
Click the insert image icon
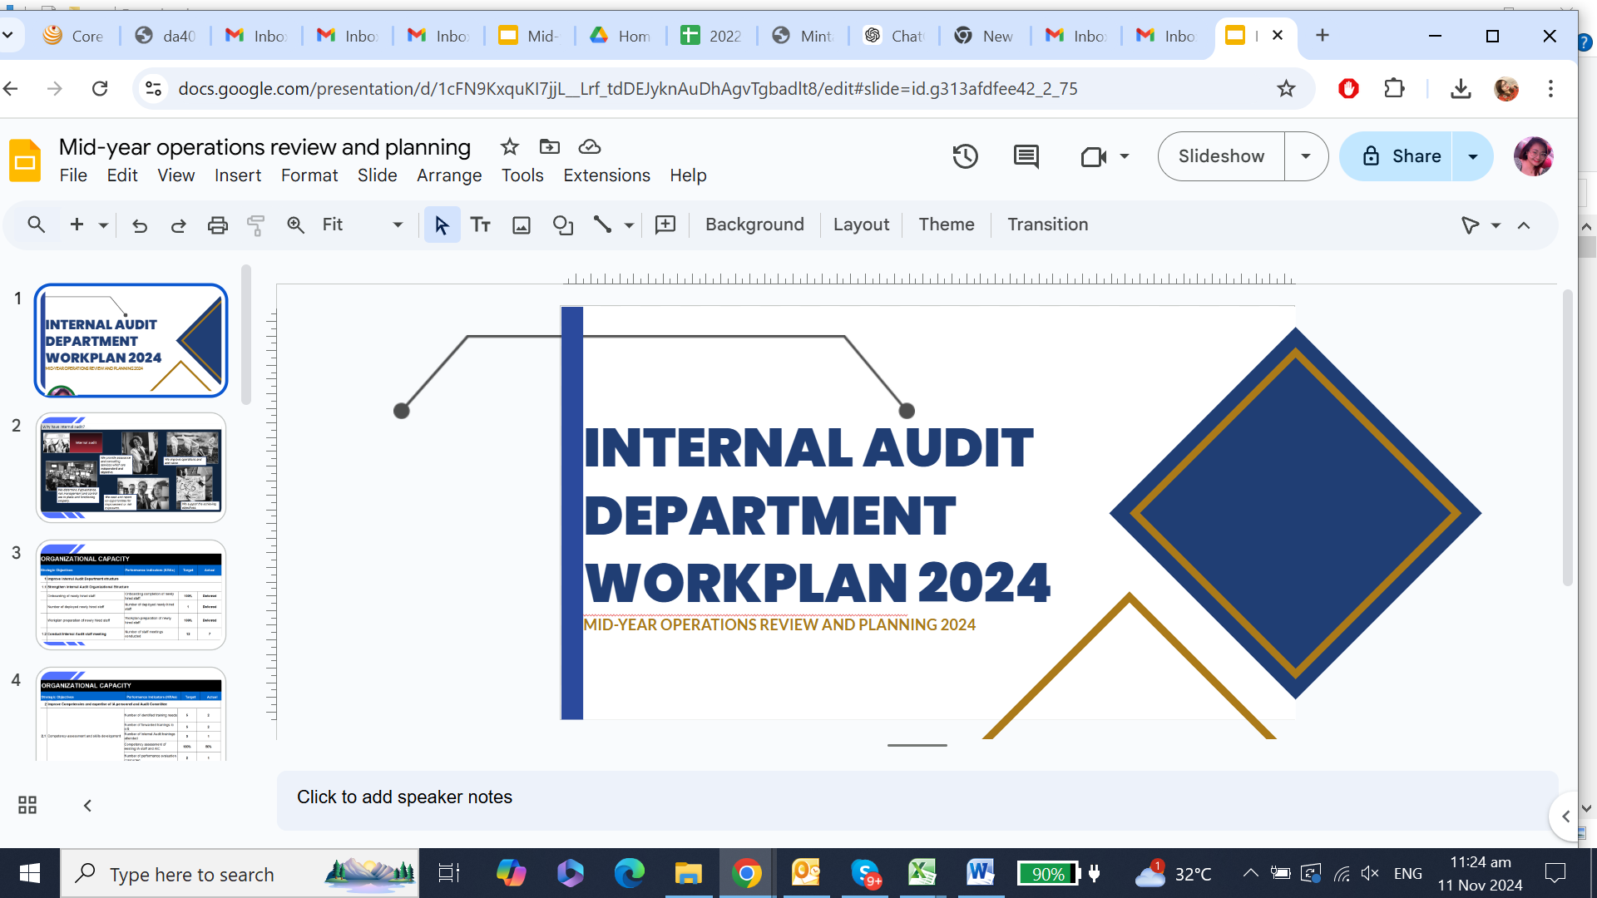pyautogui.click(x=522, y=225)
